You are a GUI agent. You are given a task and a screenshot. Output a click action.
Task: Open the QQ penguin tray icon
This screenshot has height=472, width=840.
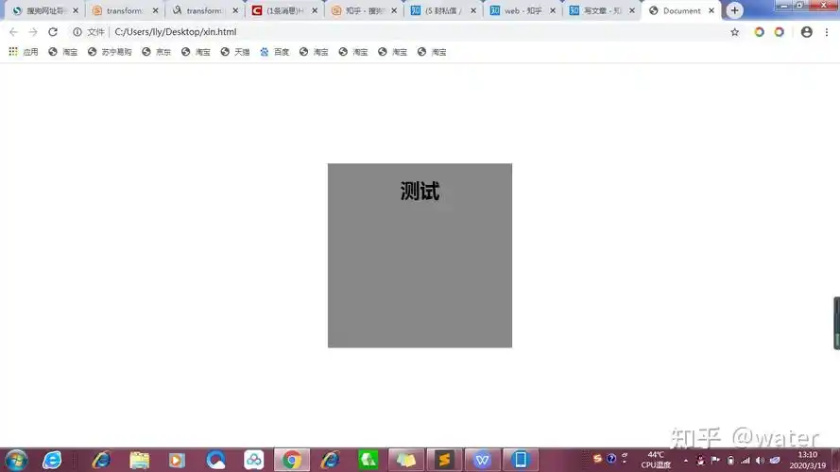[x=700, y=461]
